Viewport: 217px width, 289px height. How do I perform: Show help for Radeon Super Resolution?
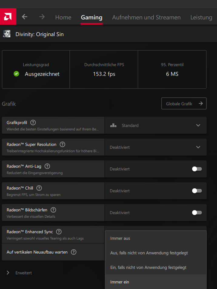[62, 144]
